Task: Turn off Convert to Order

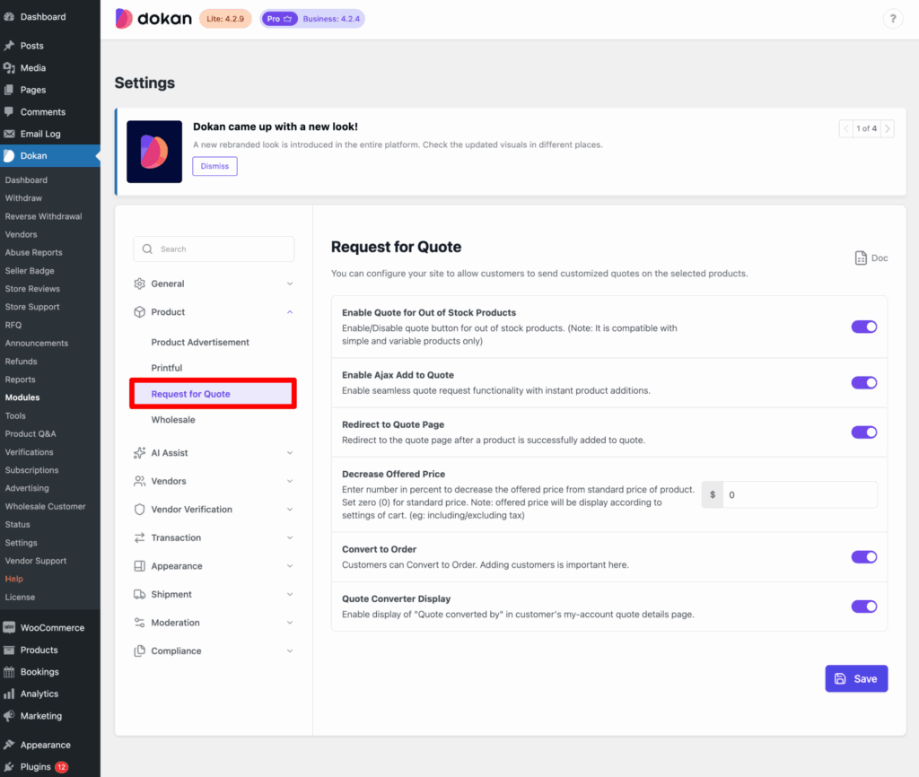Action: pyautogui.click(x=863, y=556)
